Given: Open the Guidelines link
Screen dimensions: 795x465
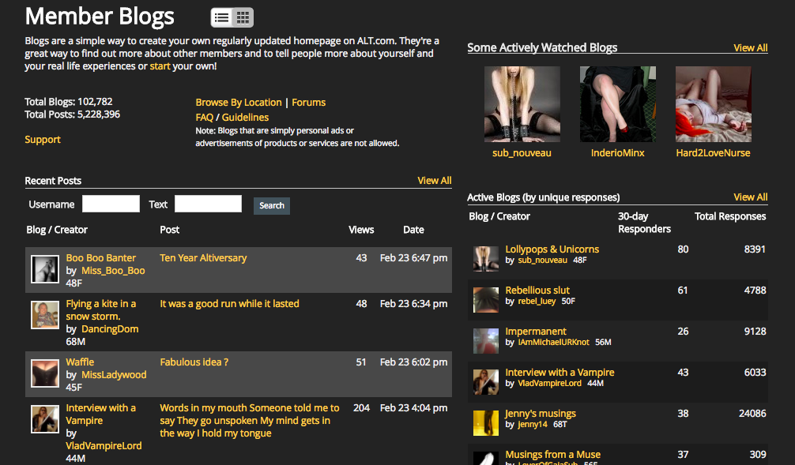Looking at the screenshot, I should point(245,117).
